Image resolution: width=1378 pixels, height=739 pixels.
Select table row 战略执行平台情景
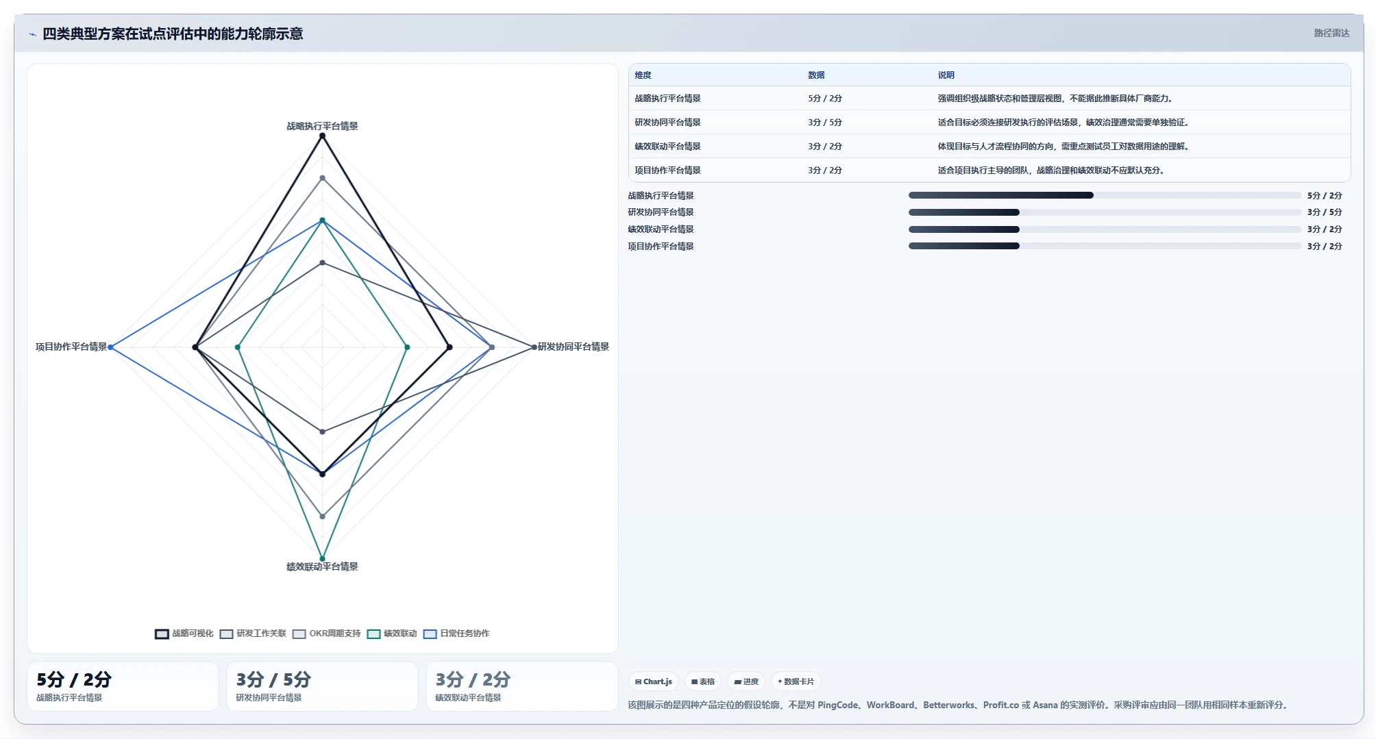point(989,99)
